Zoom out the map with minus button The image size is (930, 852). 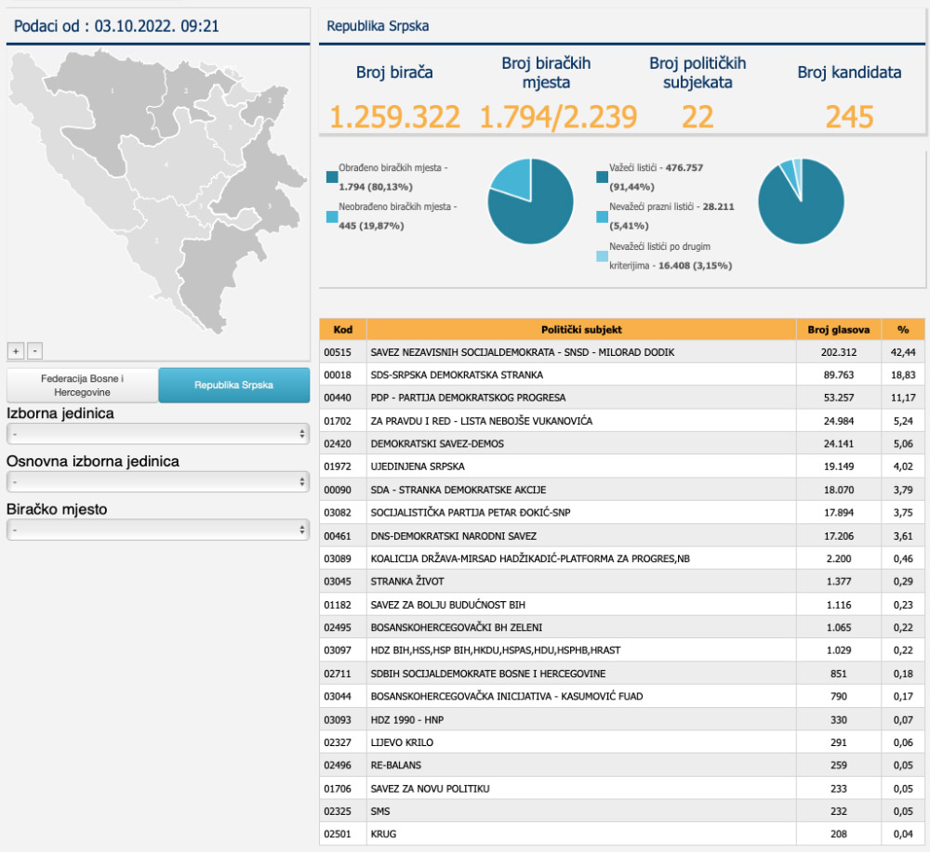34,350
